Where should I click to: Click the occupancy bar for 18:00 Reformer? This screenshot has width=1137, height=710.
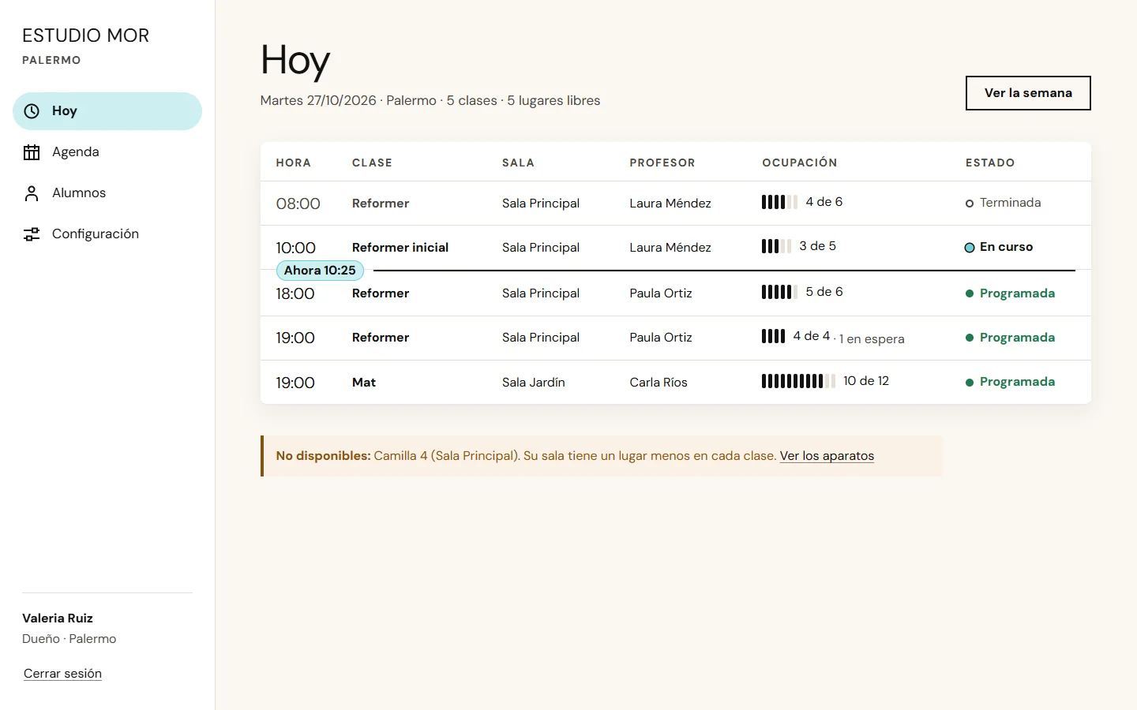click(779, 292)
